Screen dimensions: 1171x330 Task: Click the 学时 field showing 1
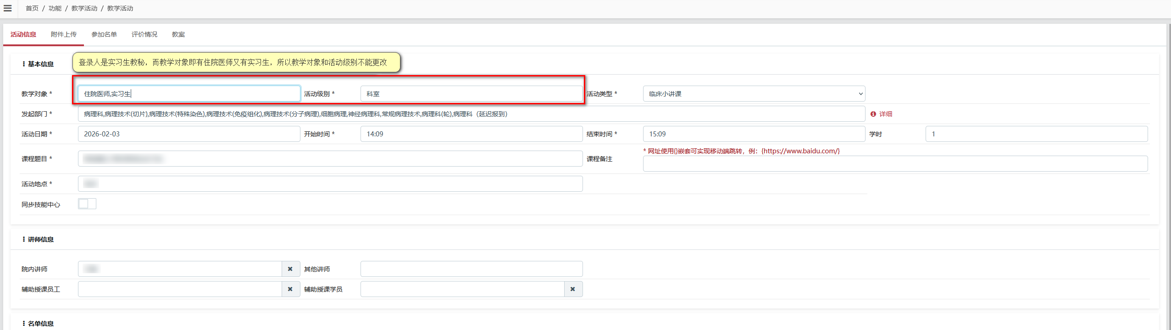(1037, 134)
